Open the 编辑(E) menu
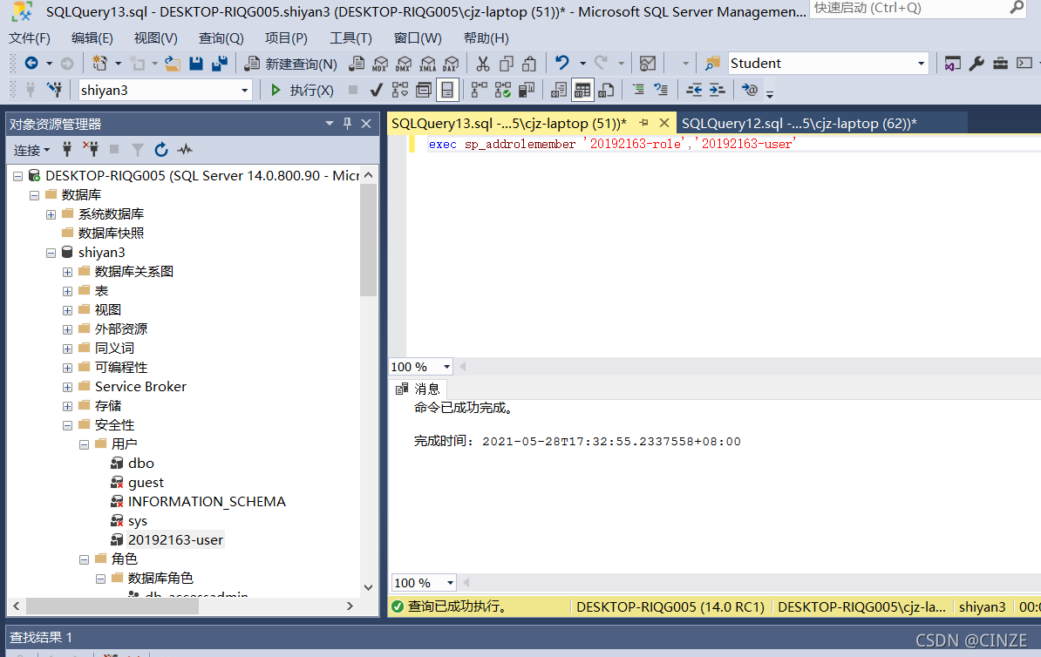The width and height of the screenshot is (1041, 657). tap(92, 37)
